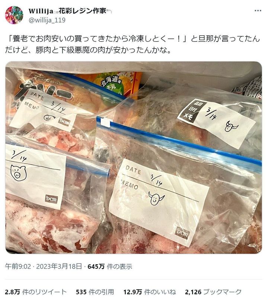
Task: Open the 午前9:02 timestamp link
Action: (x=18, y=267)
